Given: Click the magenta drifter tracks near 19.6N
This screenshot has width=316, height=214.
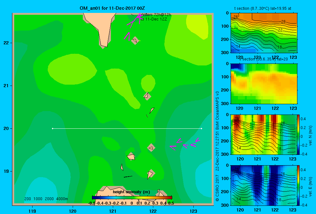Looking at the screenshot, I should pyautogui.click(x=185, y=144).
